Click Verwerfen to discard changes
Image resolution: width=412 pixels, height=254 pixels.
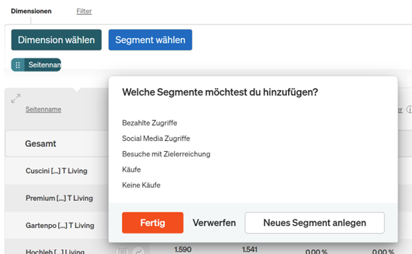coord(214,223)
